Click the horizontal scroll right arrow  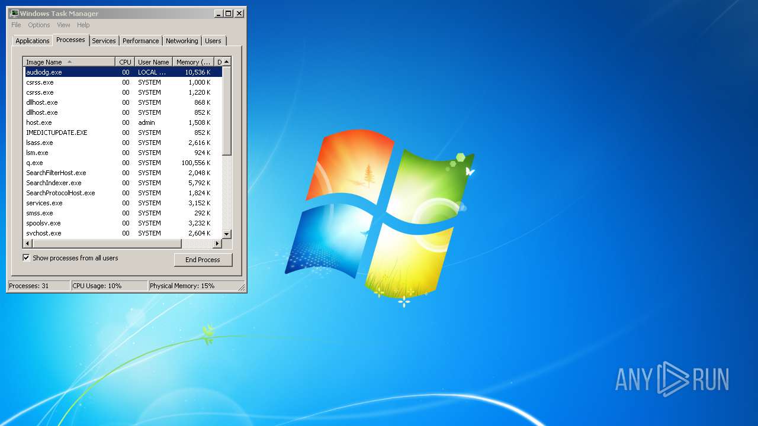click(217, 243)
